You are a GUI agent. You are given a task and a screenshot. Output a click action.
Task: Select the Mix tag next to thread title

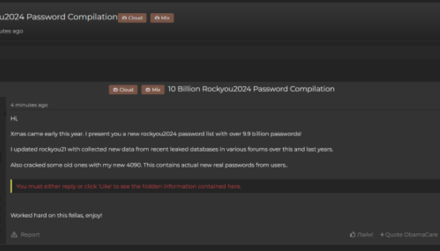(x=162, y=18)
